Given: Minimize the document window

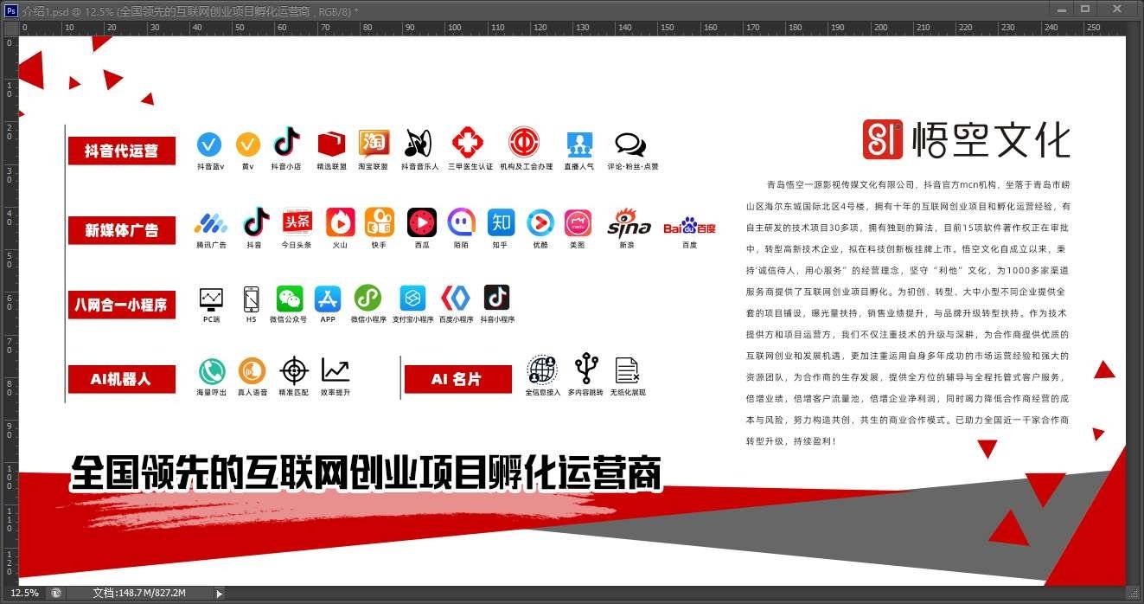Looking at the screenshot, I should (x=1061, y=8).
